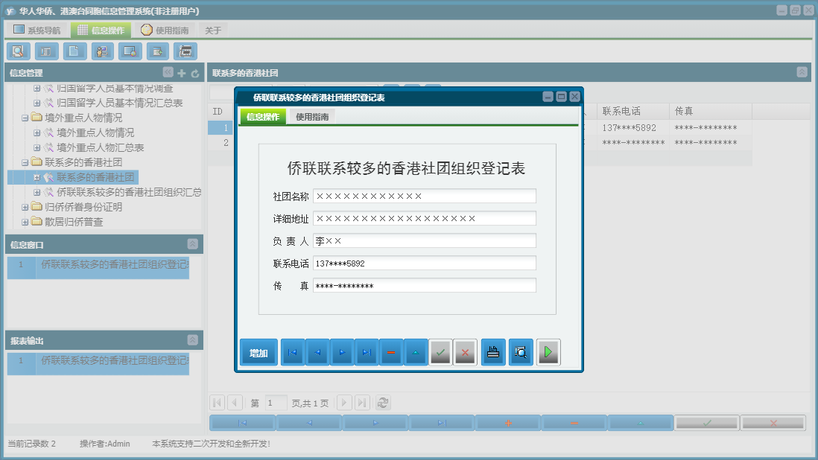Expand the 侨联联系较多的香港社团组织汇总 node
Image resolution: width=818 pixels, height=460 pixels.
pos(37,192)
